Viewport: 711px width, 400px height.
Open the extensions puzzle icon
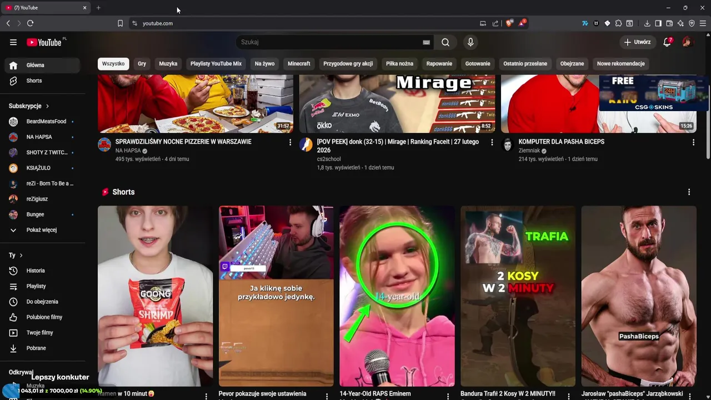618,23
